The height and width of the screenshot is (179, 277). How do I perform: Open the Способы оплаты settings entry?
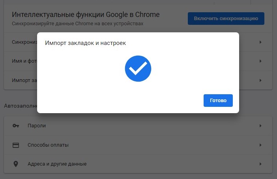point(48,145)
